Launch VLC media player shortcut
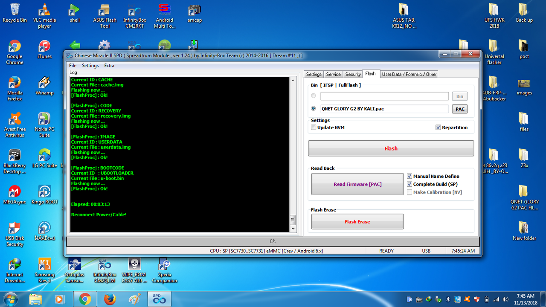 click(x=44, y=16)
